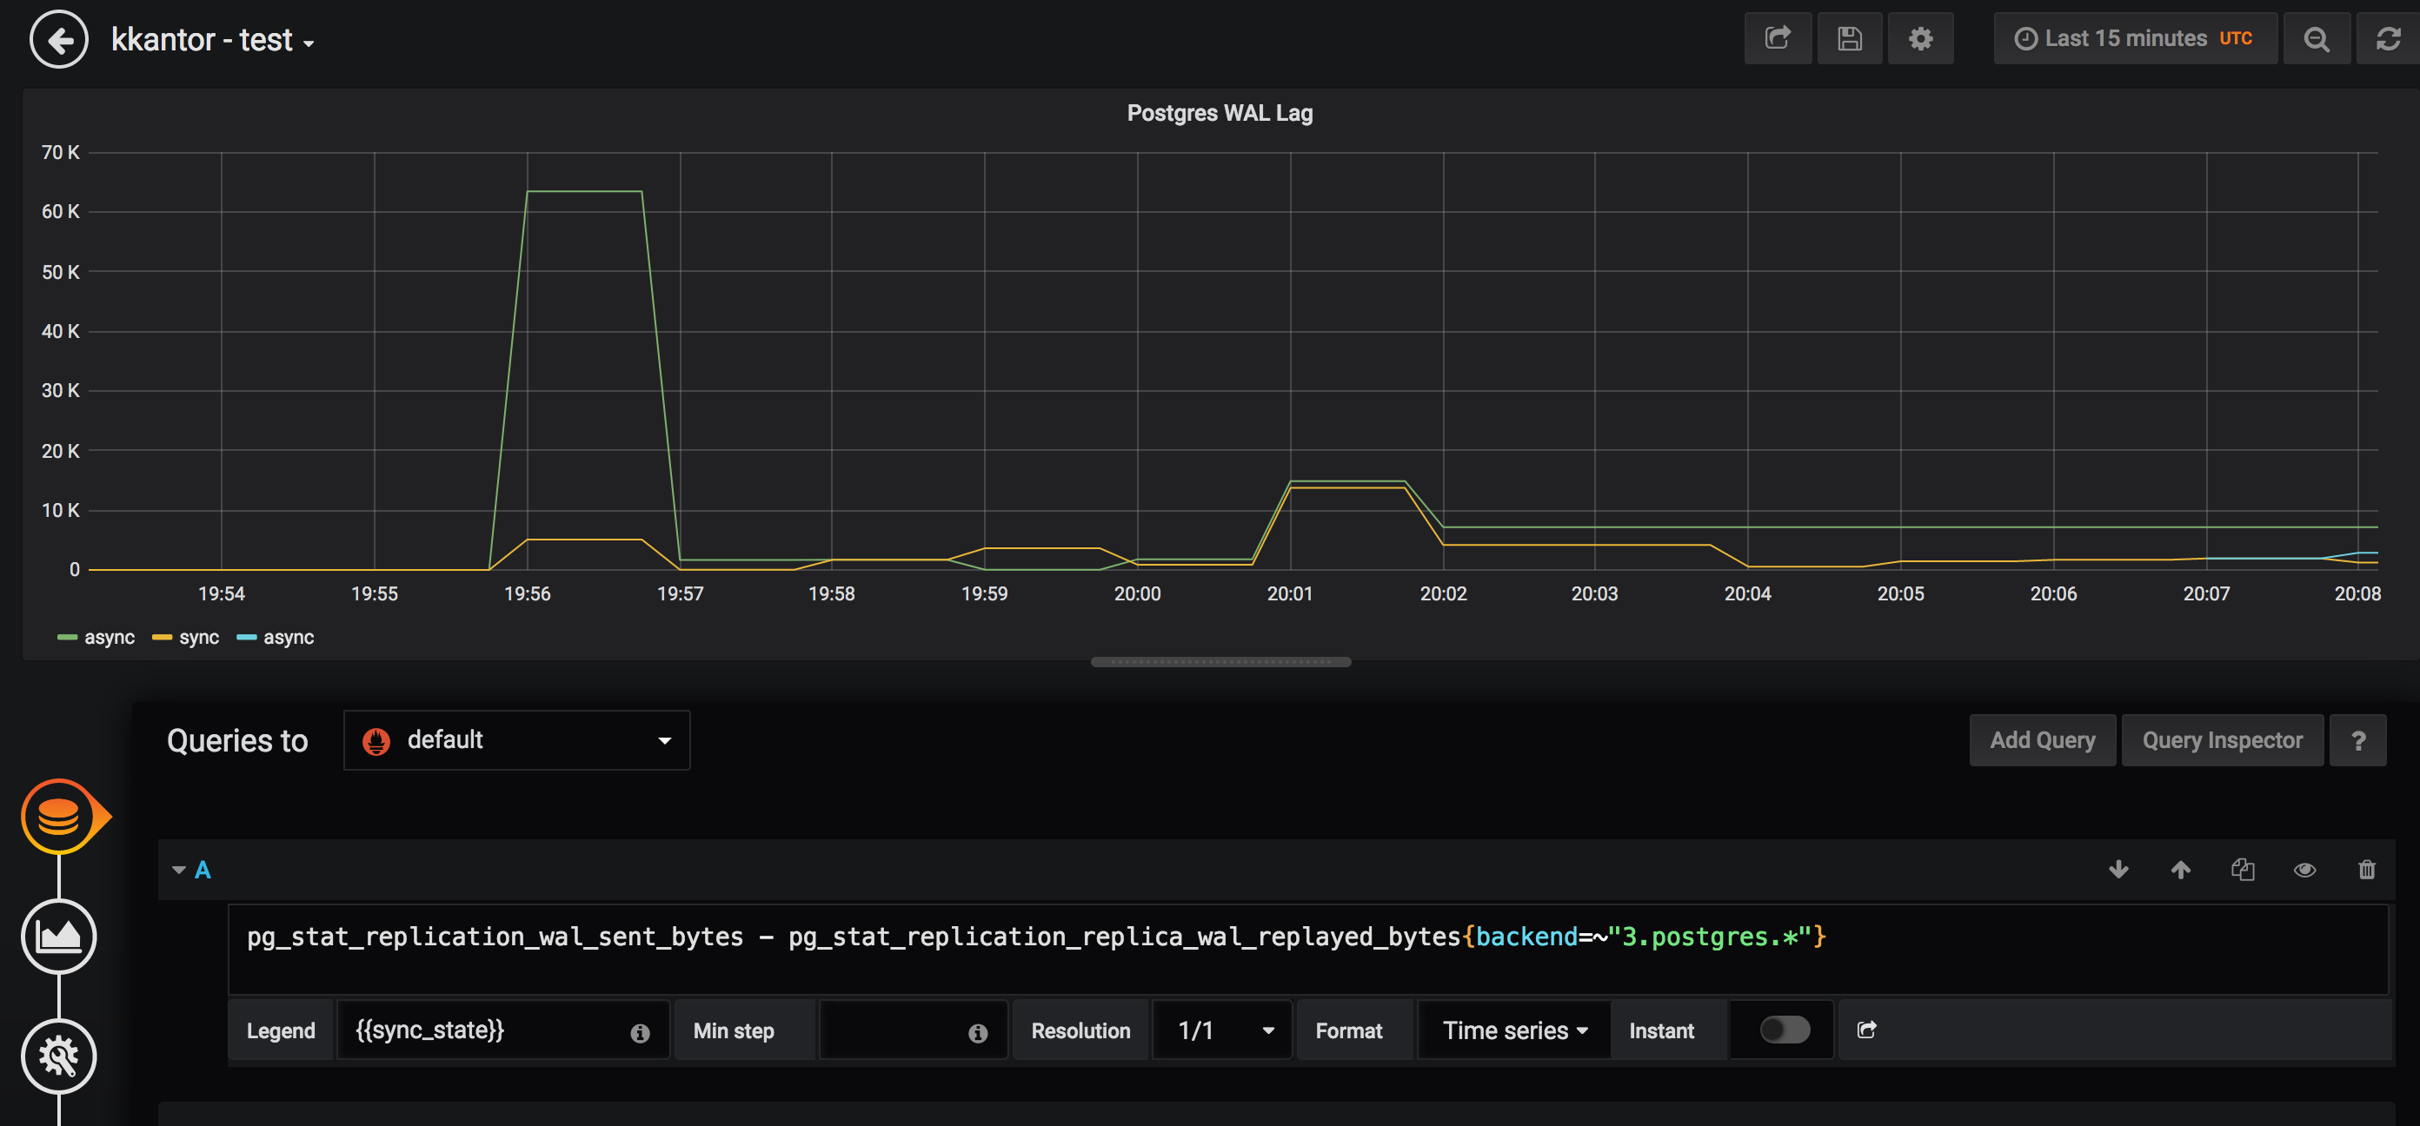Open the Last 15 minutes time picker
This screenshot has height=1126, width=2420.
tap(2136, 38)
